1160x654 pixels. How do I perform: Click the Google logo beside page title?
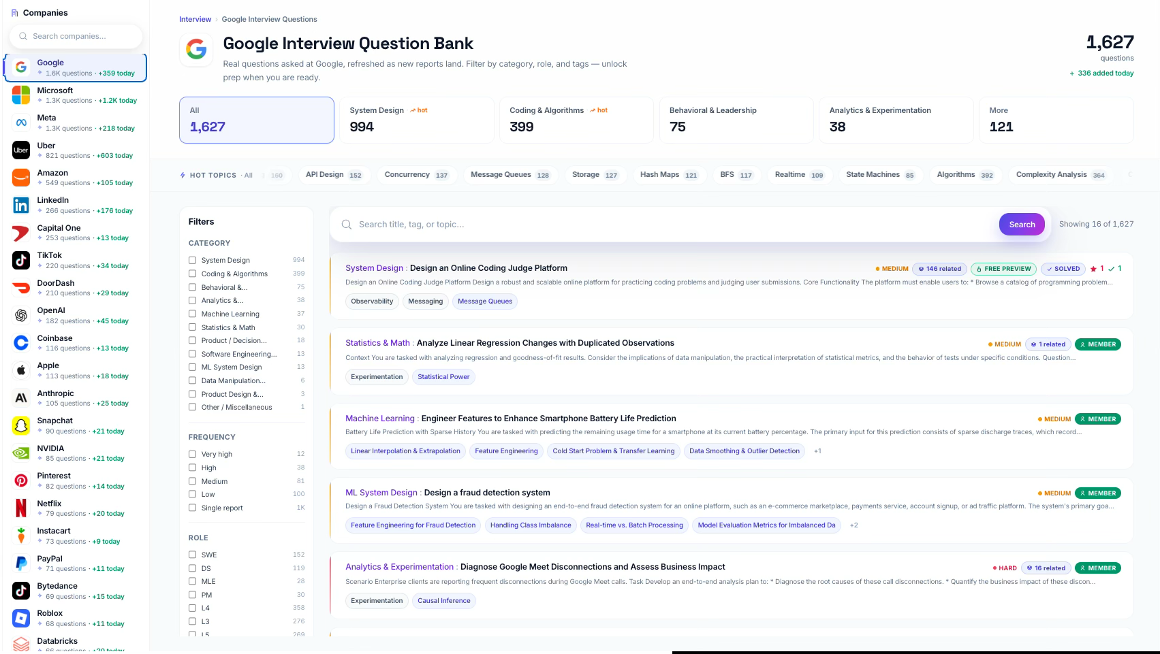pyautogui.click(x=196, y=50)
